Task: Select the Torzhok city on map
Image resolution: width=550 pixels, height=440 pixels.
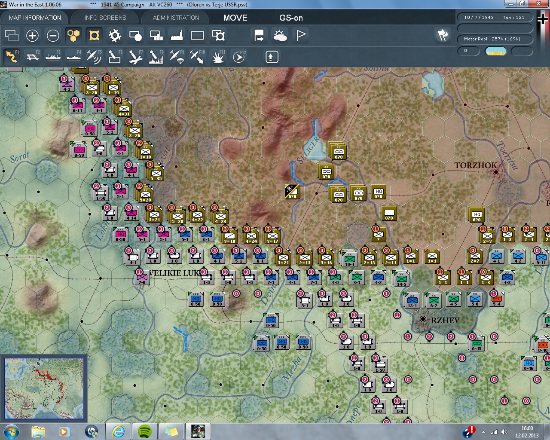Action: [x=496, y=172]
